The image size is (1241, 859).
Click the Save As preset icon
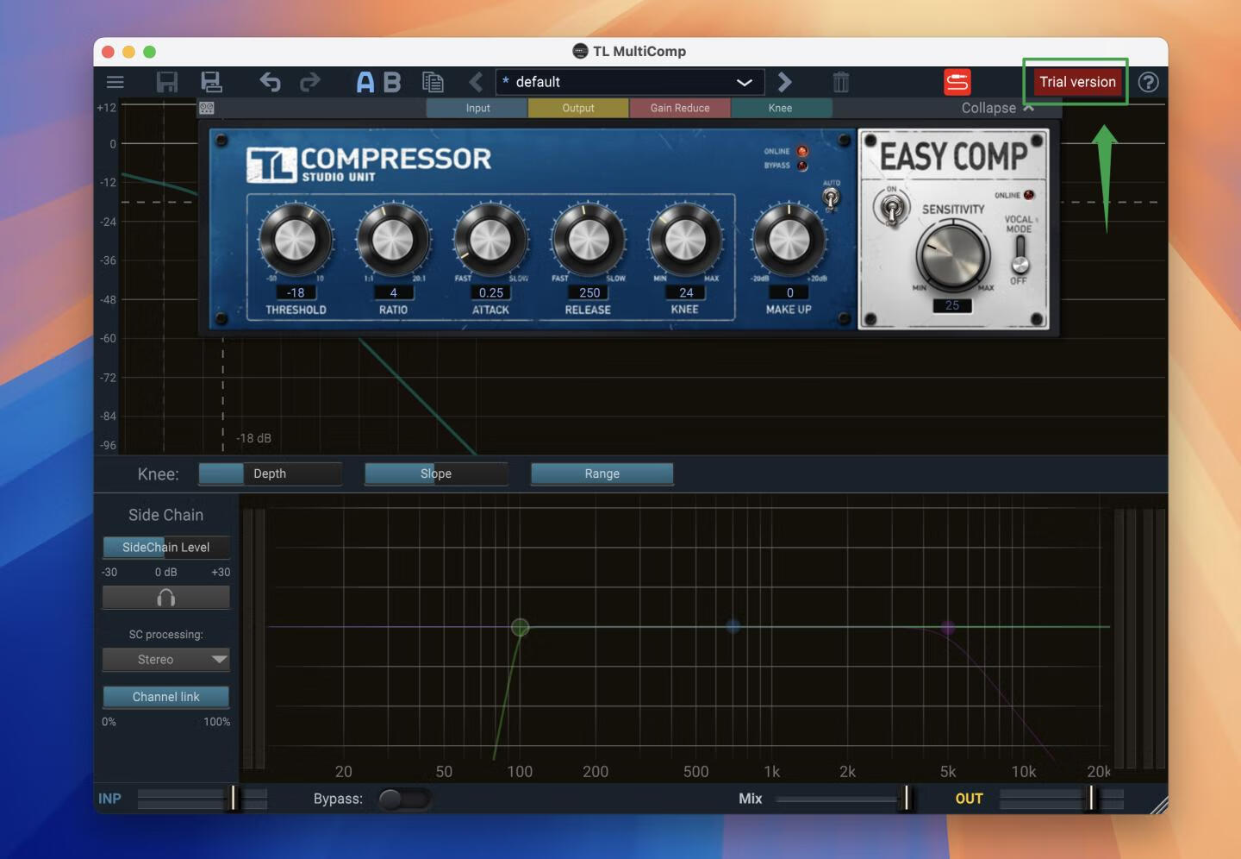click(211, 82)
